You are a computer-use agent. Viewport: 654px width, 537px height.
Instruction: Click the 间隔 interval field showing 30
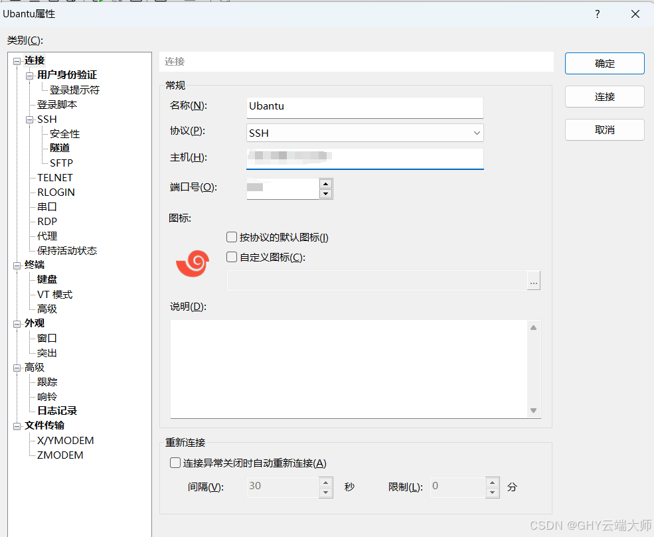(284, 487)
